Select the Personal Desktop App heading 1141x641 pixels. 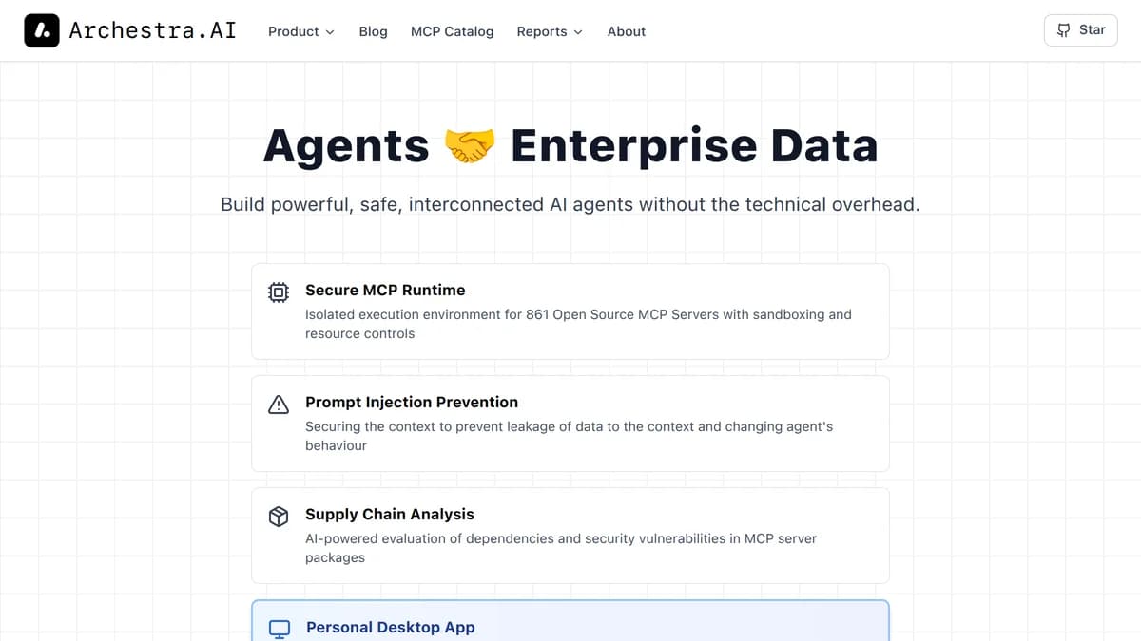(390, 628)
